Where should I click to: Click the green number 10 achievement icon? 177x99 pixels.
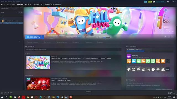click(x=153, y=61)
